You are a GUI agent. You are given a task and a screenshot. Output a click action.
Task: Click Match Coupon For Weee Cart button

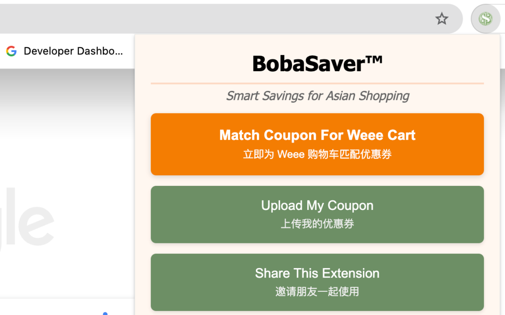(x=317, y=144)
